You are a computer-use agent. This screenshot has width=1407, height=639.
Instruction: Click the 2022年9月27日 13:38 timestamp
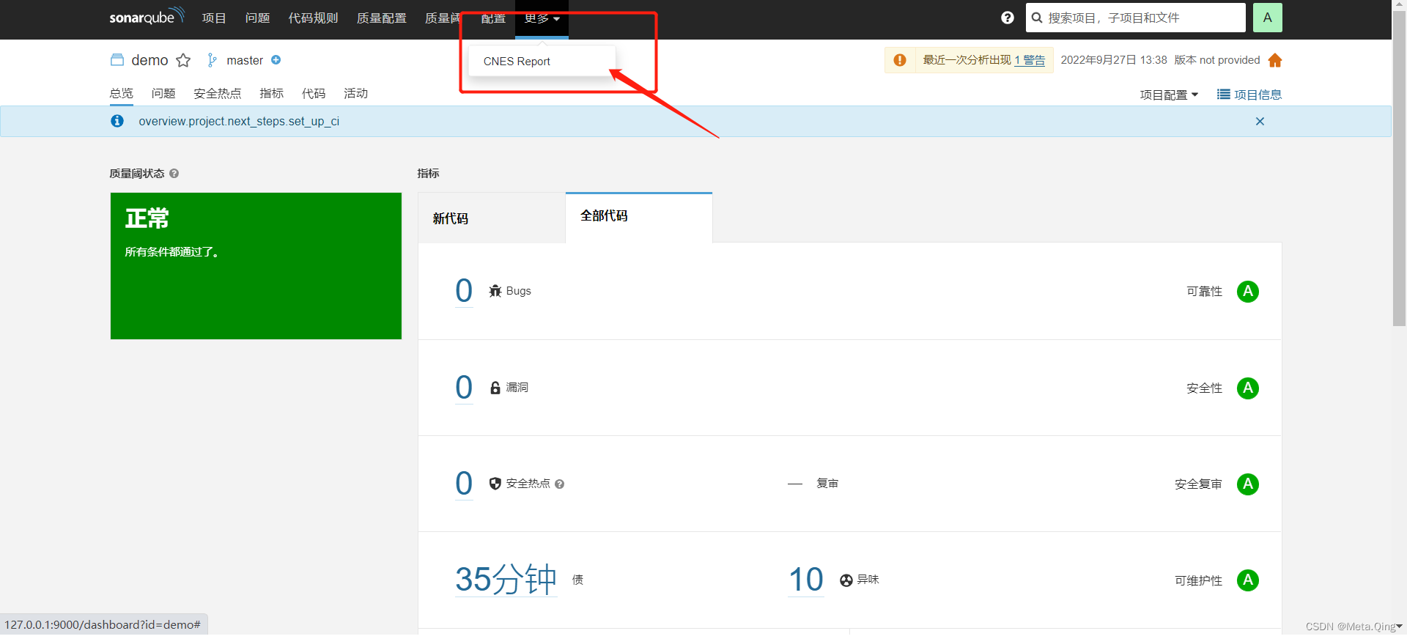pyautogui.click(x=1114, y=60)
